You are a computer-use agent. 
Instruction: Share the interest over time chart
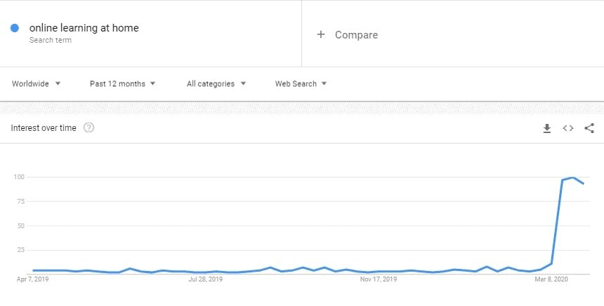coord(589,128)
